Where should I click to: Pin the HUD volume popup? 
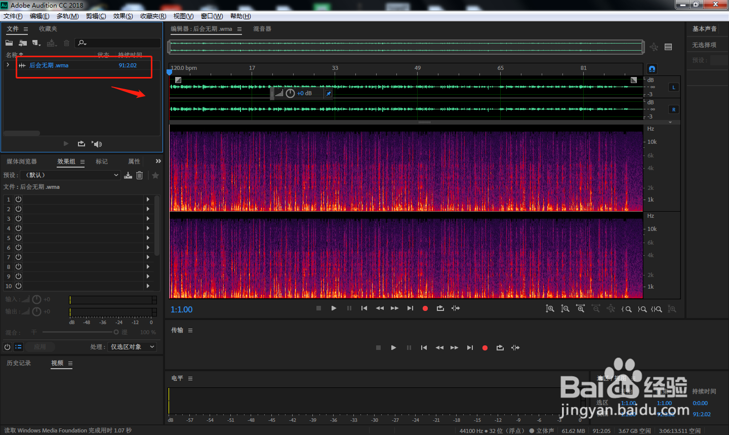[329, 94]
